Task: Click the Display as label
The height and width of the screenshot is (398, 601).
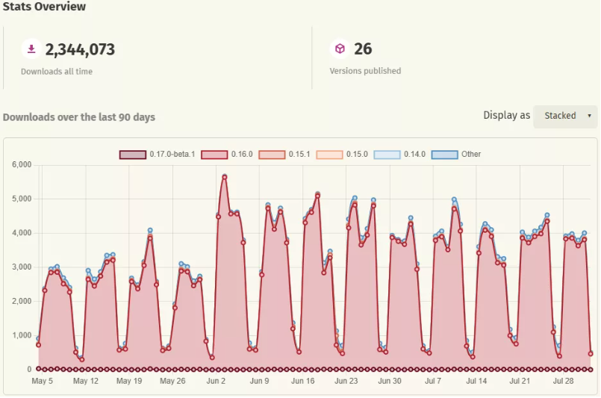Action: point(506,116)
